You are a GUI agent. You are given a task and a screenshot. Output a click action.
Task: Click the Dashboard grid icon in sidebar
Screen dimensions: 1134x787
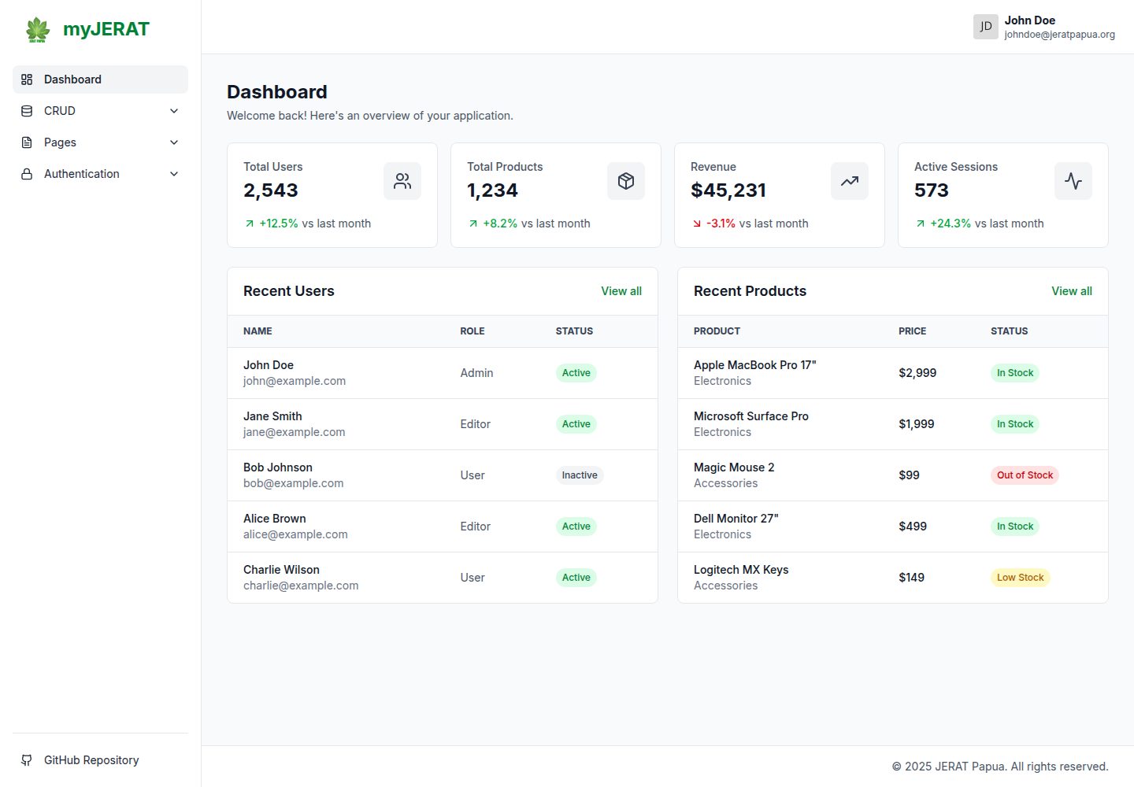27,79
